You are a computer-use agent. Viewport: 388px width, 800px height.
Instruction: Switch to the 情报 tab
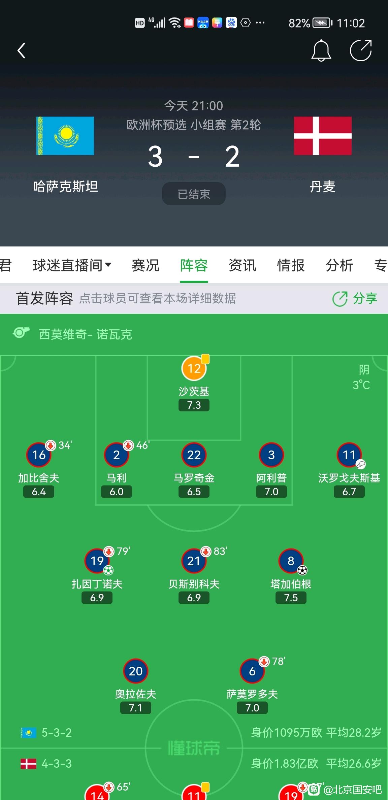[291, 265]
